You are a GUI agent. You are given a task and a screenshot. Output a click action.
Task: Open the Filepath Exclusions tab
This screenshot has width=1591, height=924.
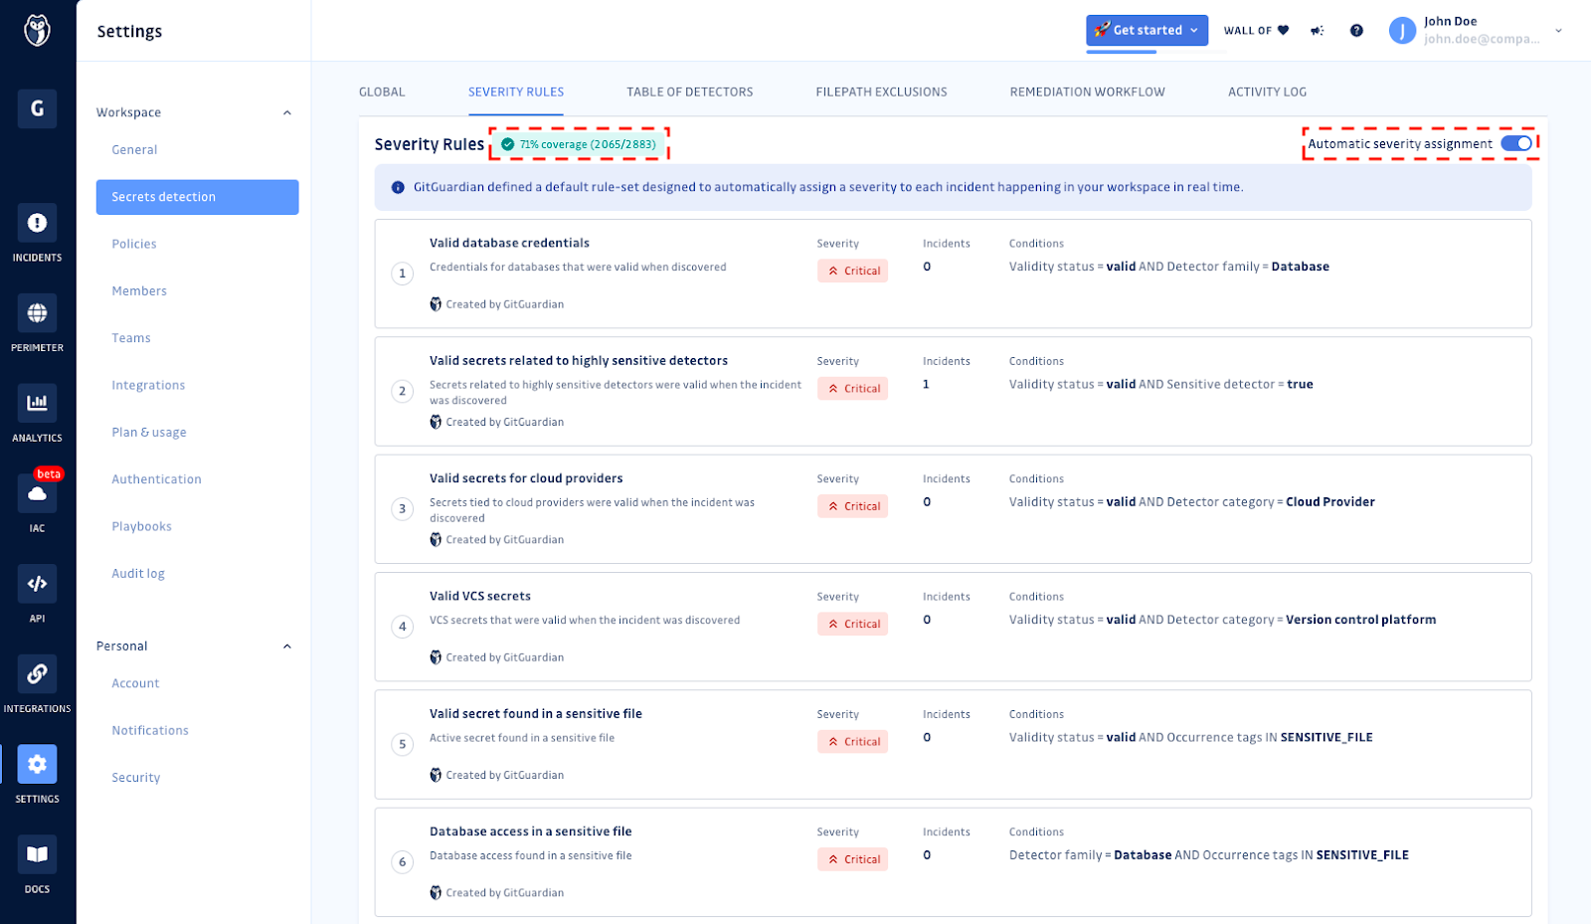(x=881, y=92)
